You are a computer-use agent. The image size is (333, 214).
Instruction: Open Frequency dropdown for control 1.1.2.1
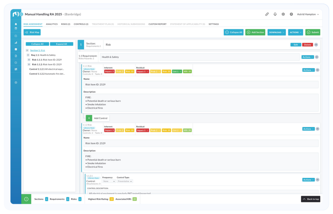pyautogui.click(x=109, y=181)
